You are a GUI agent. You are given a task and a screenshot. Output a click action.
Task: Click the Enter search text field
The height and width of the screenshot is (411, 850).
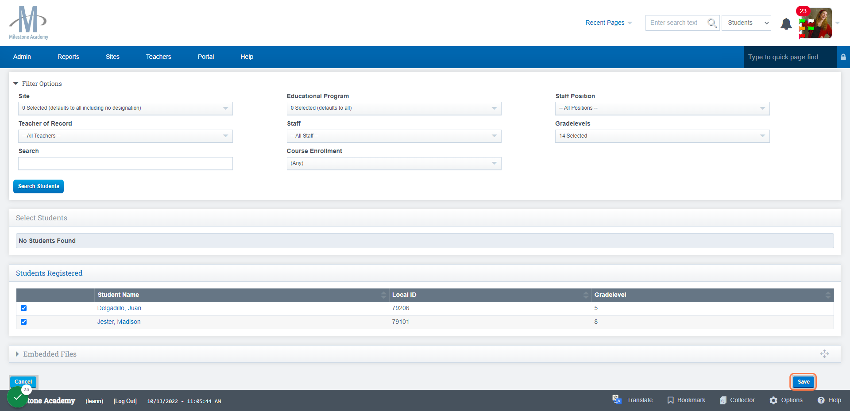tap(677, 23)
